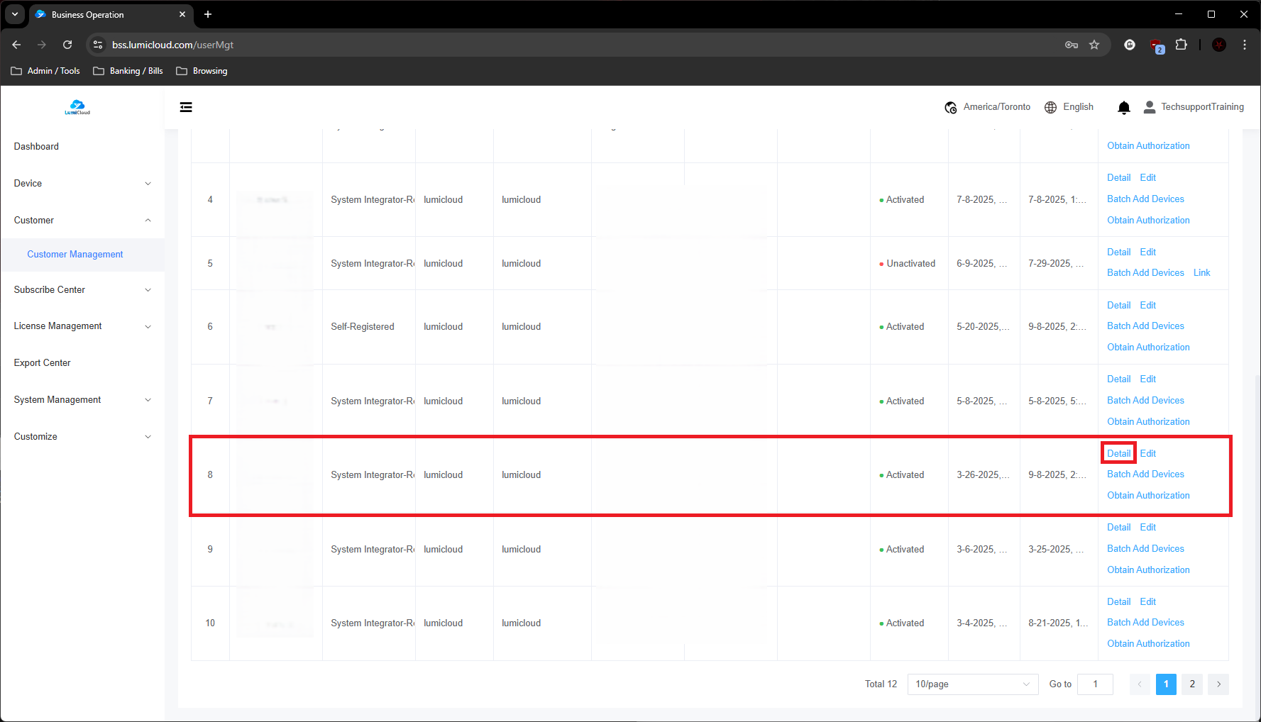Open the password key icon in address bar

[x=1072, y=45]
